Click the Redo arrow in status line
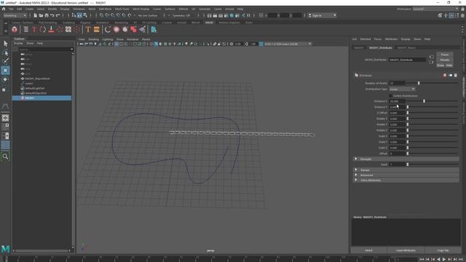 [58, 15]
